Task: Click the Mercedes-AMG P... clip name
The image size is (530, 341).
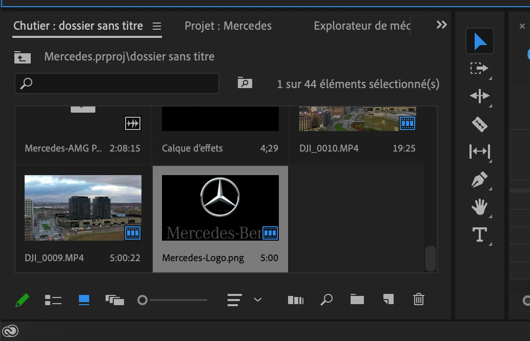Action: click(x=63, y=148)
